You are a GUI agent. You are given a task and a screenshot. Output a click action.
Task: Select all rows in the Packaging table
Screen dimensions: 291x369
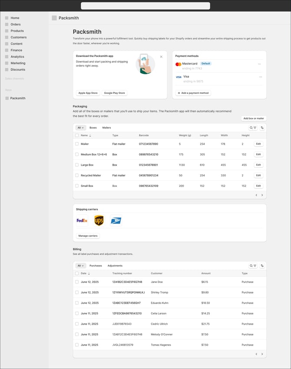77,135
